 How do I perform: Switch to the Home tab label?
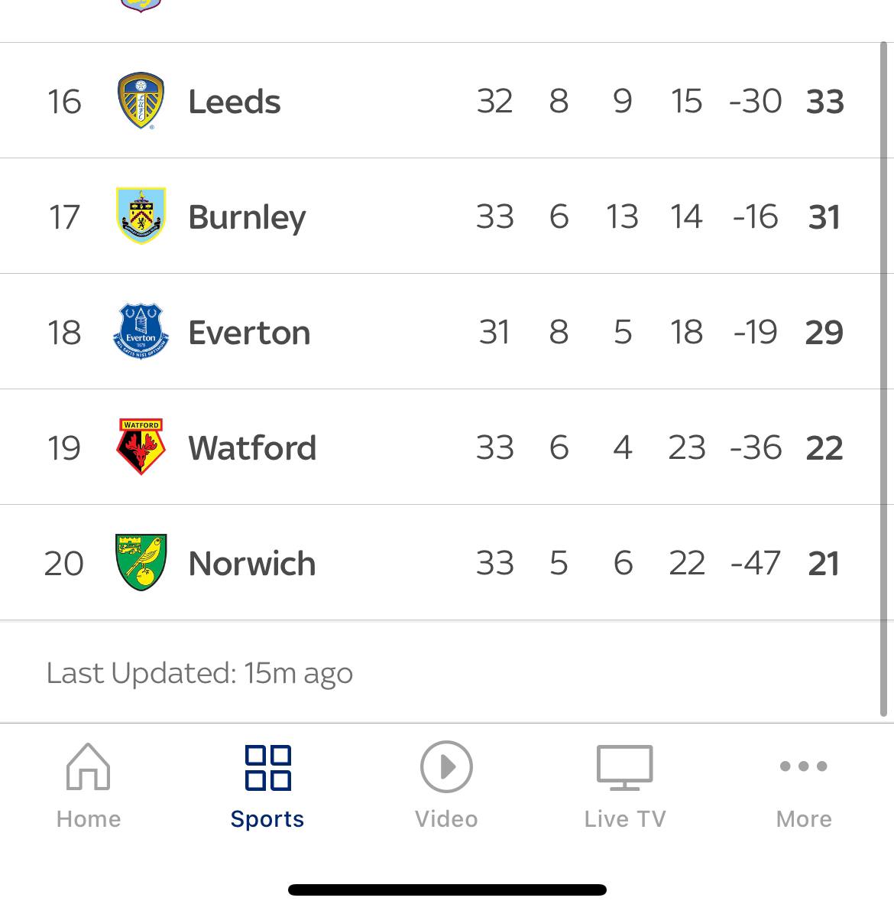pos(89,819)
